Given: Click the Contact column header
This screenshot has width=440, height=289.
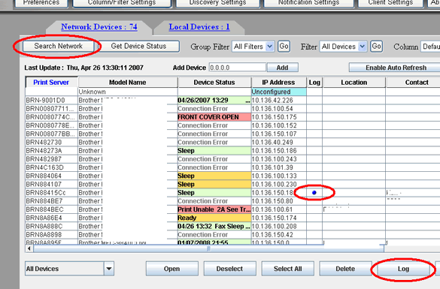Looking at the screenshot, I should click(413, 83).
